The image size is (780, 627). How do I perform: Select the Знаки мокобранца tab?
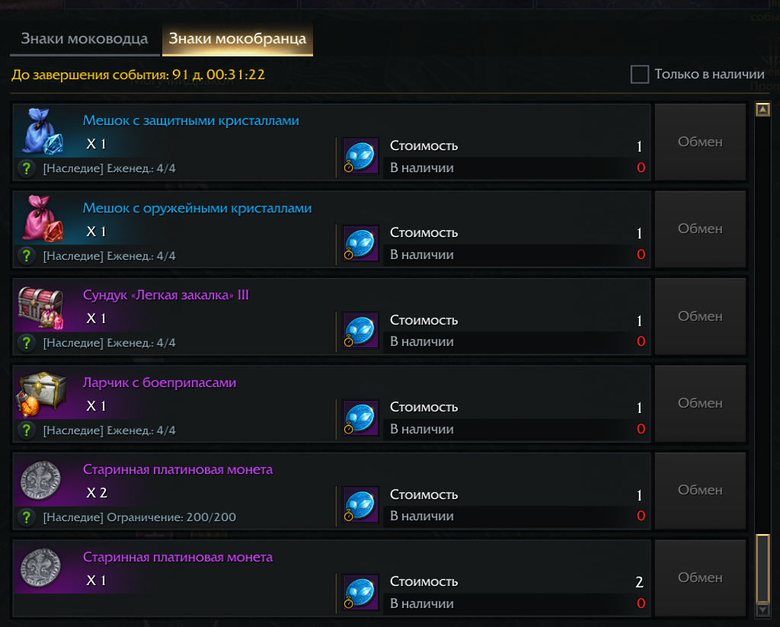(237, 39)
